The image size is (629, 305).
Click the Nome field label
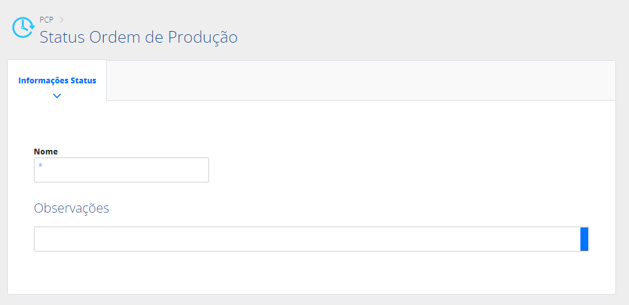click(x=46, y=152)
